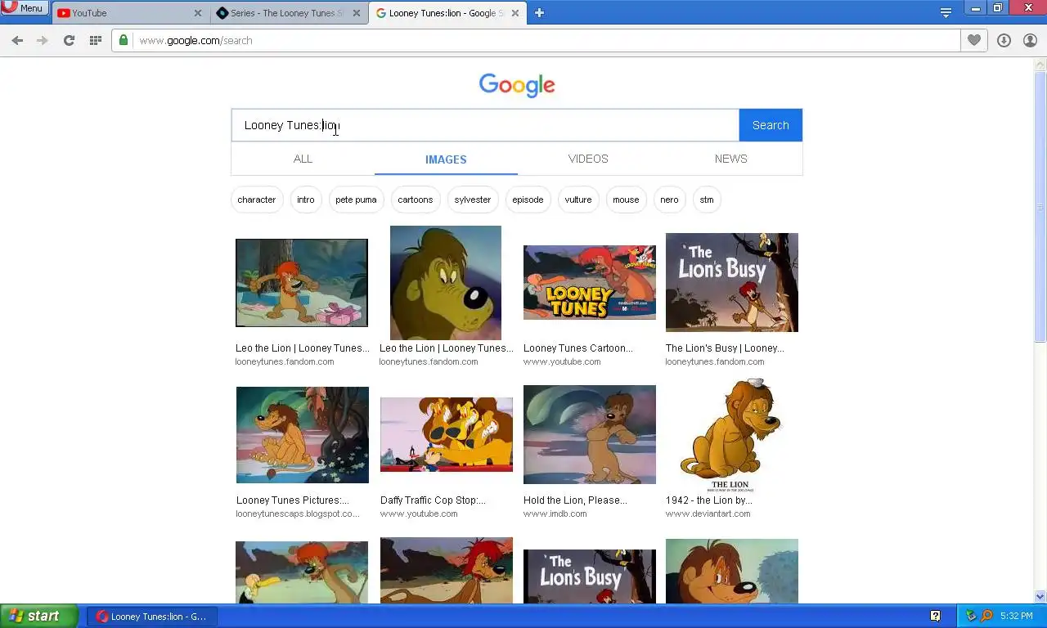Open the Looney Tunes Pictures lion thumbnail

click(x=303, y=435)
